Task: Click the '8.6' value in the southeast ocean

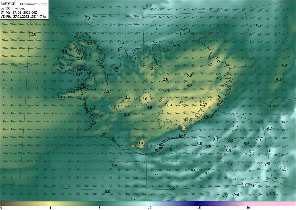Action: [194, 170]
